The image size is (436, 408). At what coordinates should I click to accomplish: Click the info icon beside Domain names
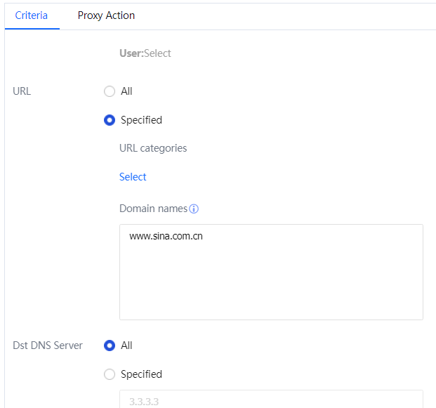click(194, 209)
